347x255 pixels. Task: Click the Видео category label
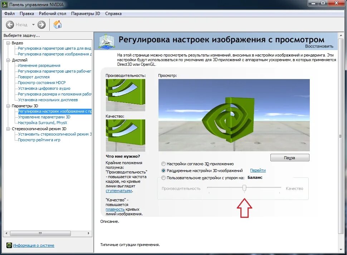tap(17, 43)
